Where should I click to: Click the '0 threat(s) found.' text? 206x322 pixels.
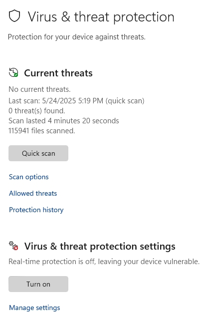[37, 111]
